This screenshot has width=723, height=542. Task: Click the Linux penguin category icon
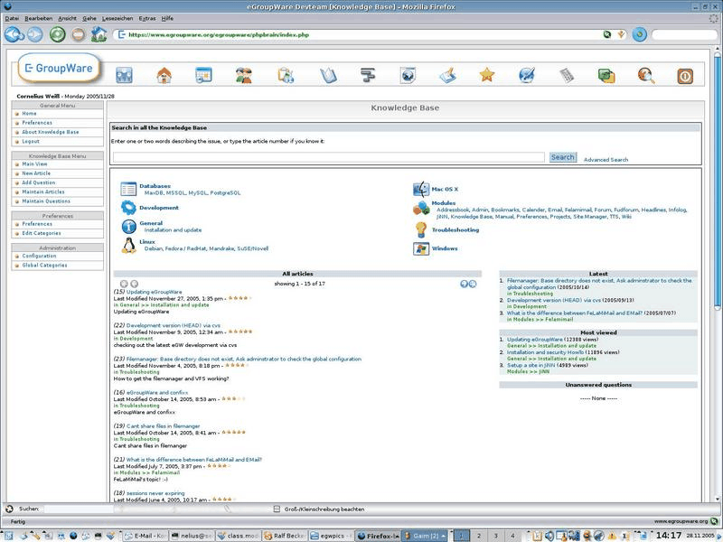point(129,245)
